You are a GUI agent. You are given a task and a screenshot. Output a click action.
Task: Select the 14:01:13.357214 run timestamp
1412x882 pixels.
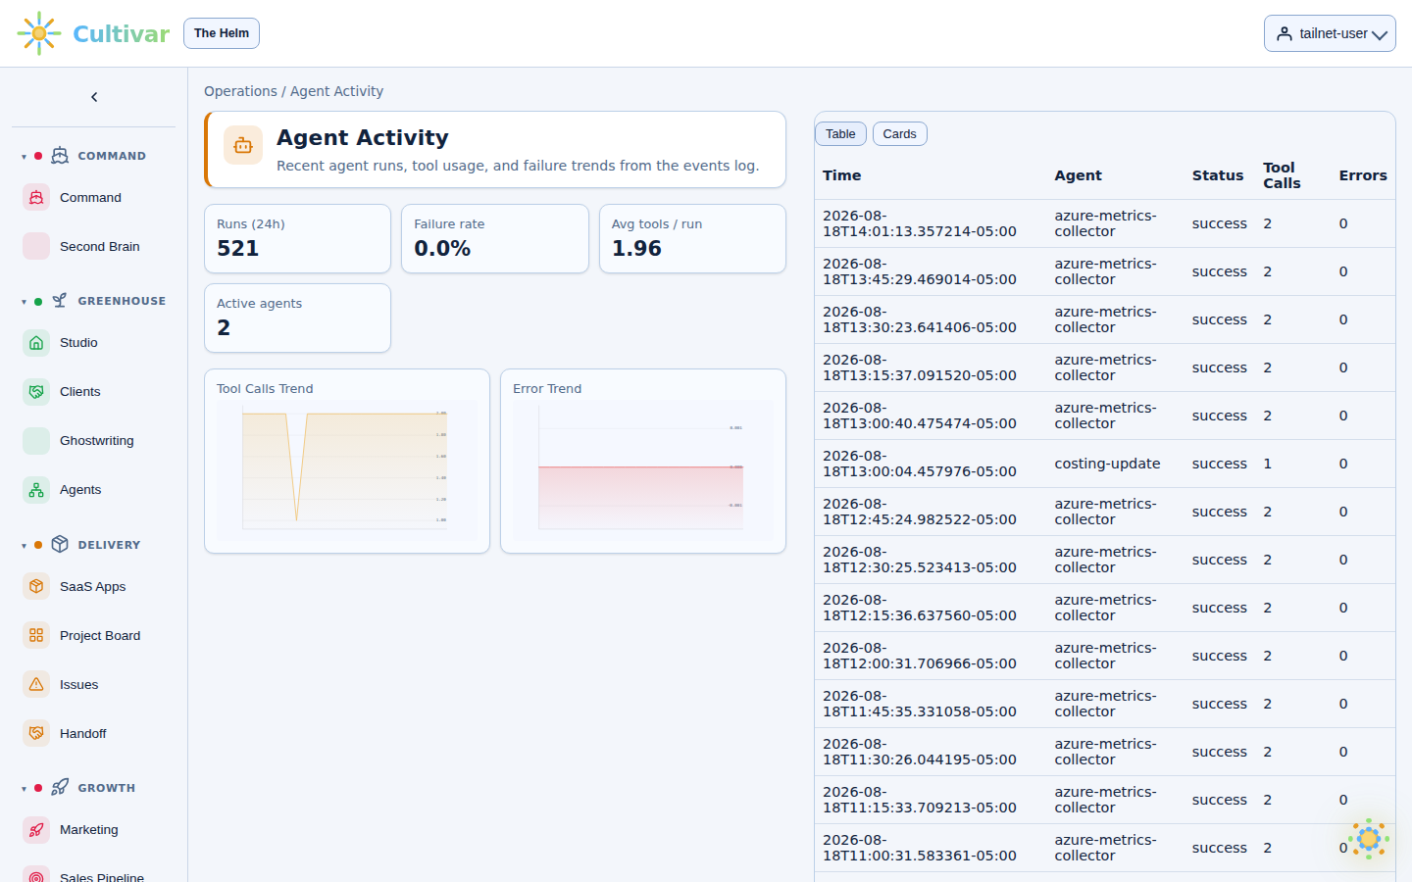coord(920,223)
